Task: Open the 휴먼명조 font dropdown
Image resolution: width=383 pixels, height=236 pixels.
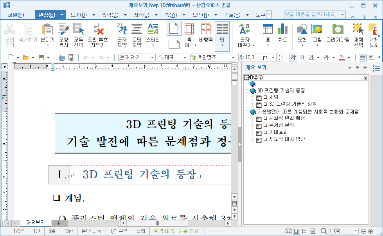Action: (233, 58)
